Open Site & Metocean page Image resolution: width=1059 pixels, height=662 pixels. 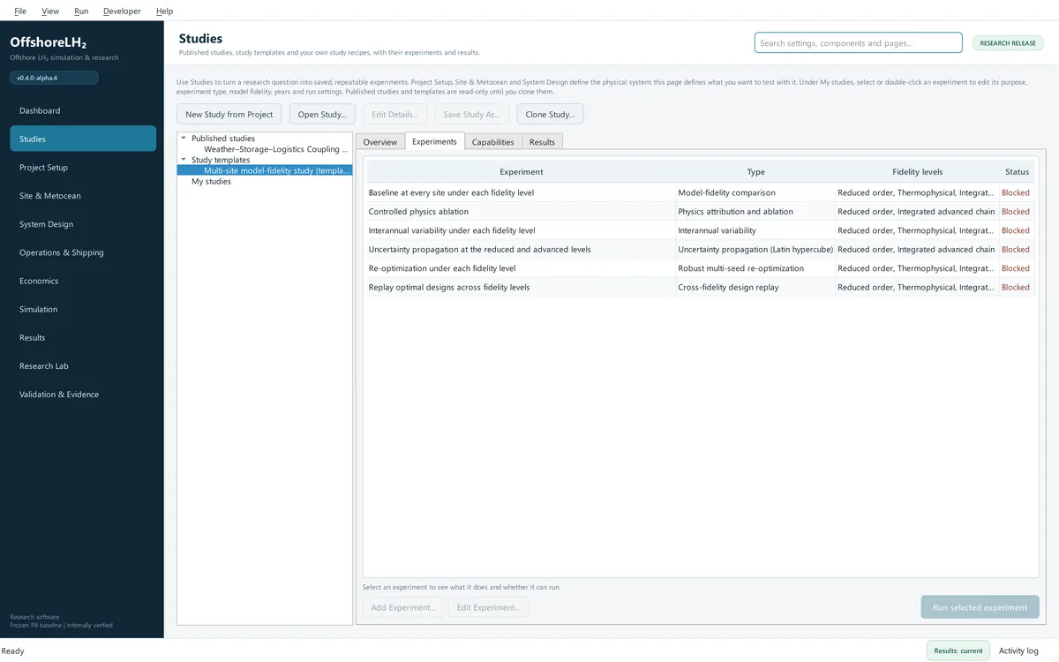pos(83,195)
